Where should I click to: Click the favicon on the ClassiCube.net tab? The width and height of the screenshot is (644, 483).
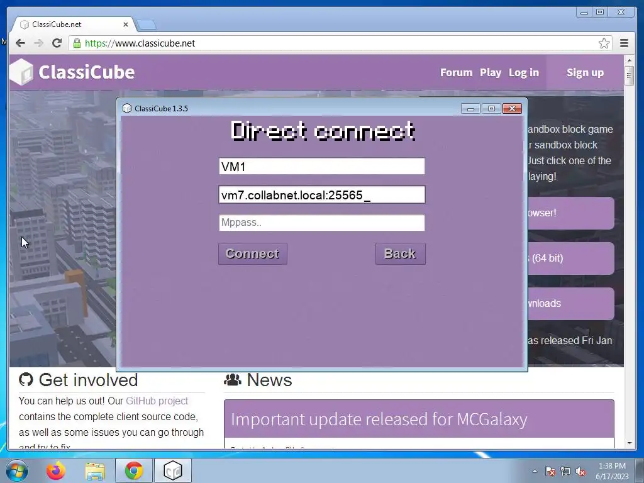[25, 25]
